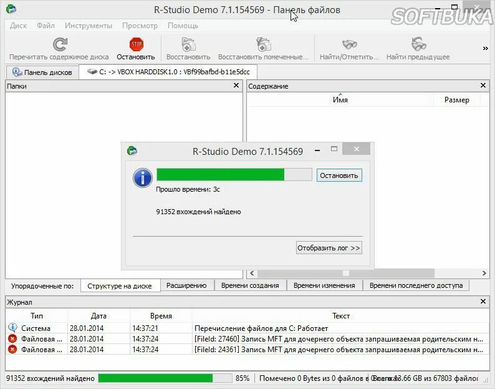Screen dimensions: 495x389
Task: Open the Файл menu
Action: (x=46, y=26)
